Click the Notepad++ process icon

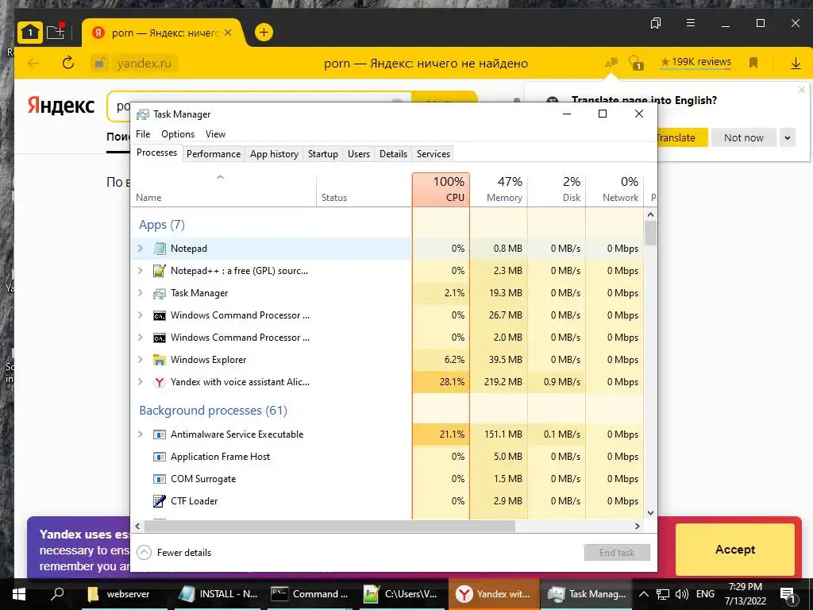pos(159,271)
